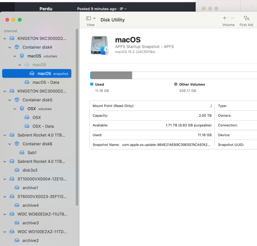257x246 pixels.
Task: Collapse the Container disk5 tree node
Action: (10, 100)
